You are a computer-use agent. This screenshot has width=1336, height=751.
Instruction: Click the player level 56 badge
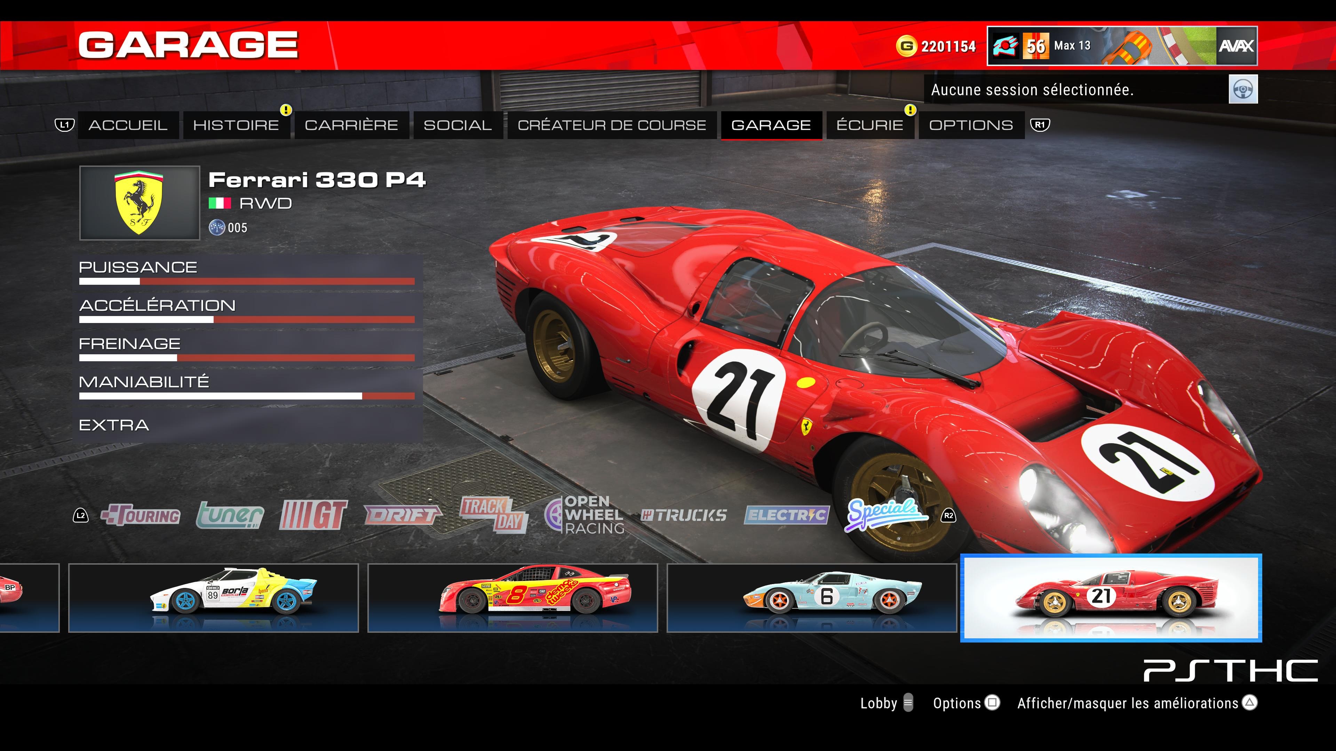tap(1036, 46)
